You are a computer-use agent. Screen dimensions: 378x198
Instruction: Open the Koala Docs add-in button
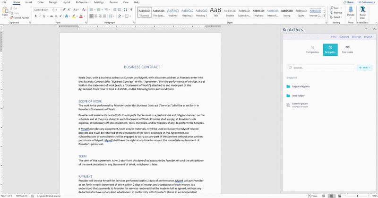click(362, 13)
